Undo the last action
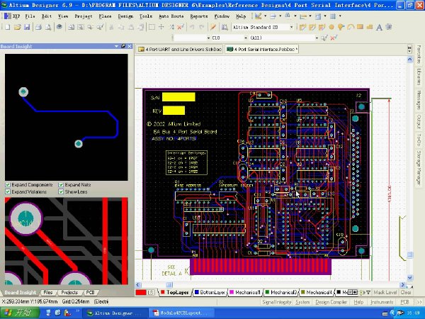 (x=192, y=27)
